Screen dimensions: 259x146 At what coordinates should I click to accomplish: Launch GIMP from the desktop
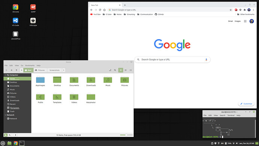coord(33,7)
